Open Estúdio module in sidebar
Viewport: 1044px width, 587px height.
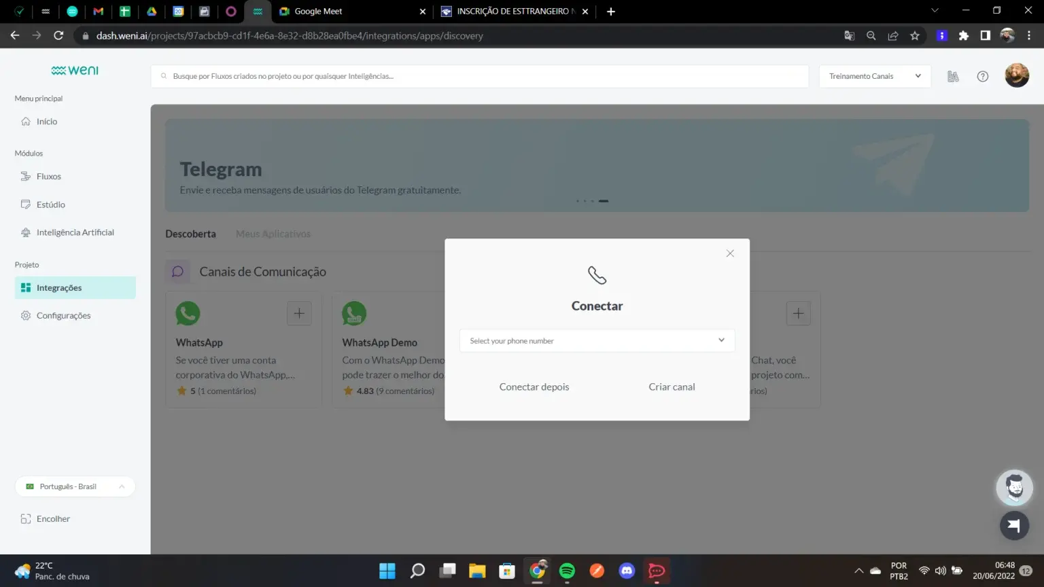[x=50, y=204]
